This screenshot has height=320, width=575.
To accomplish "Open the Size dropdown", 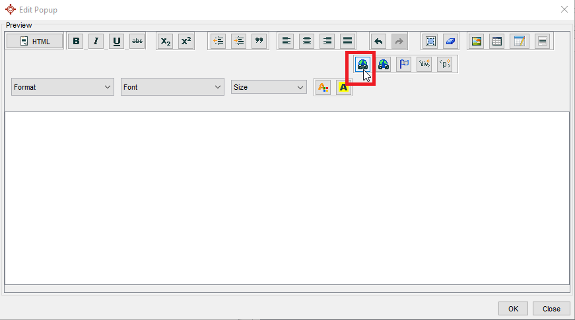I will [x=269, y=87].
